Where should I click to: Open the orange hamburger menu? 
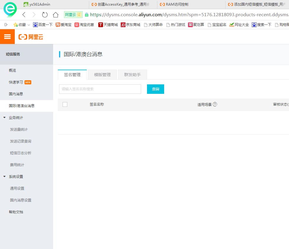[x=7, y=37]
